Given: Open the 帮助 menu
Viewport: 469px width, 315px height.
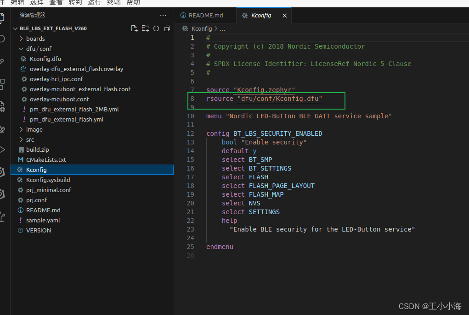Looking at the screenshot, I should 133,3.
